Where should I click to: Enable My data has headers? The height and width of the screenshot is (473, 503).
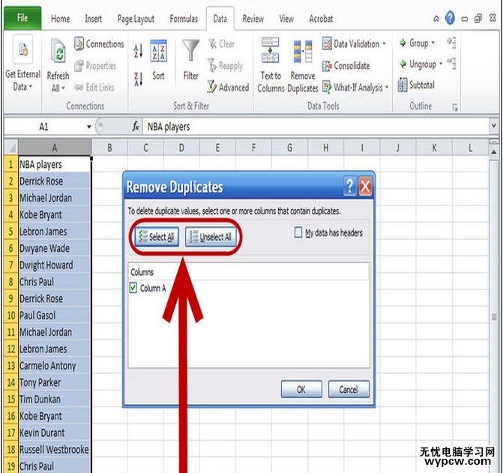298,232
